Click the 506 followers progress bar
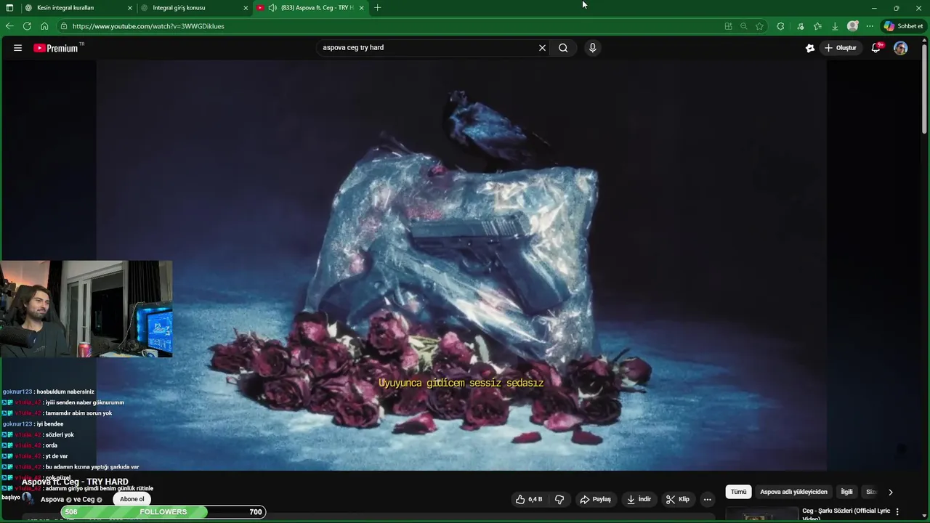 [163, 512]
